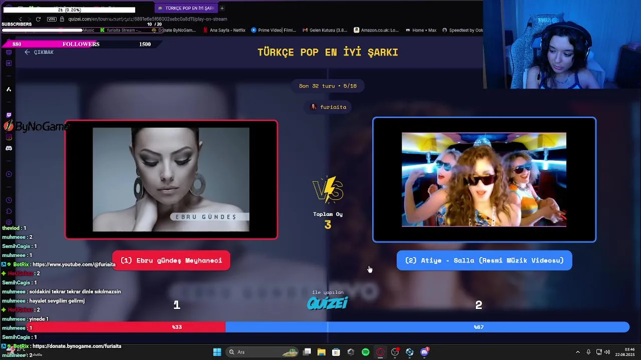Click microphone icon in system tray
The height and width of the screenshot is (360, 641).
[588, 352]
